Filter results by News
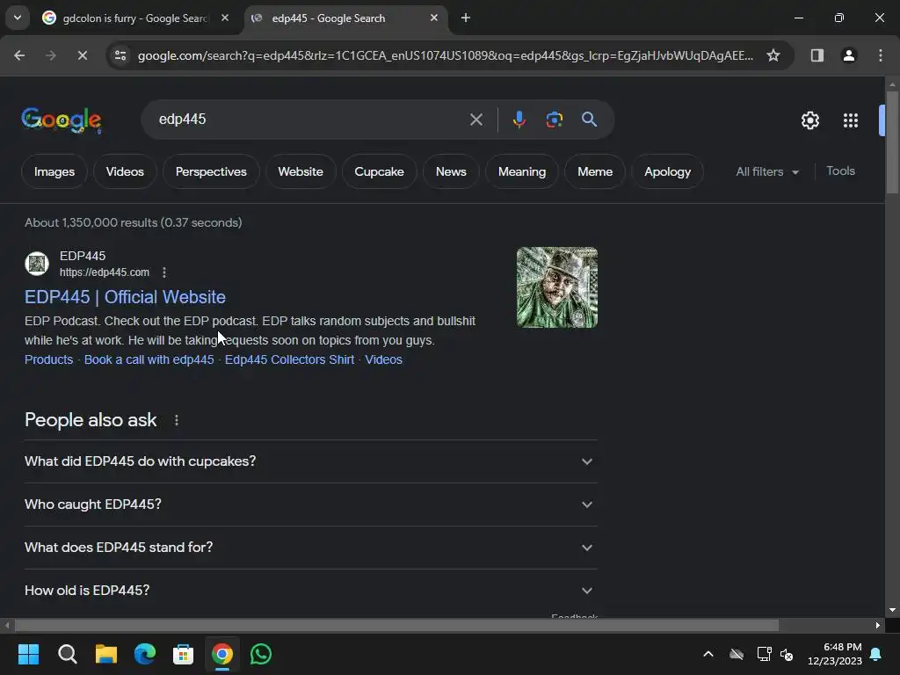This screenshot has width=900, height=675. pyautogui.click(x=451, y=171)
